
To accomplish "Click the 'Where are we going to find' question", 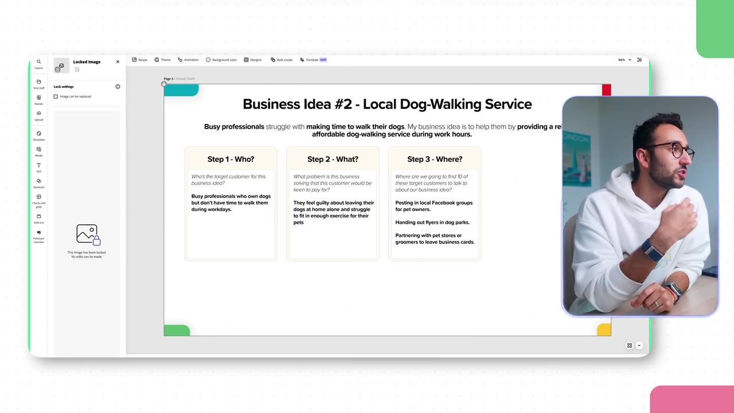I will (431, 183).
